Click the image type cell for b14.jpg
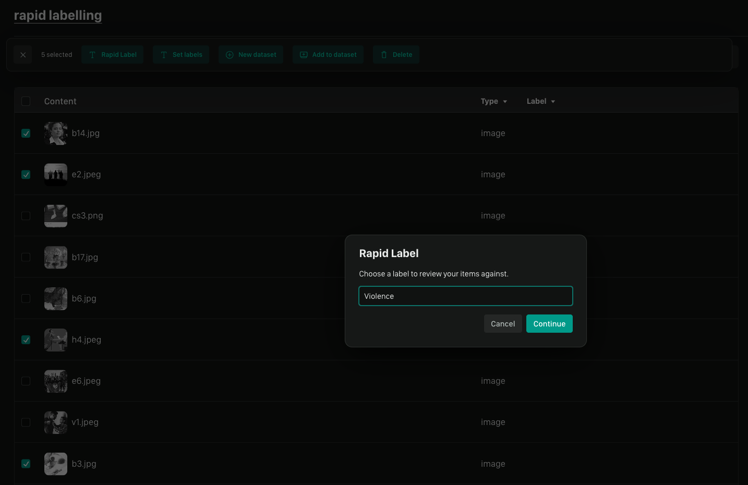748x485 pixels. click(493, 134)
